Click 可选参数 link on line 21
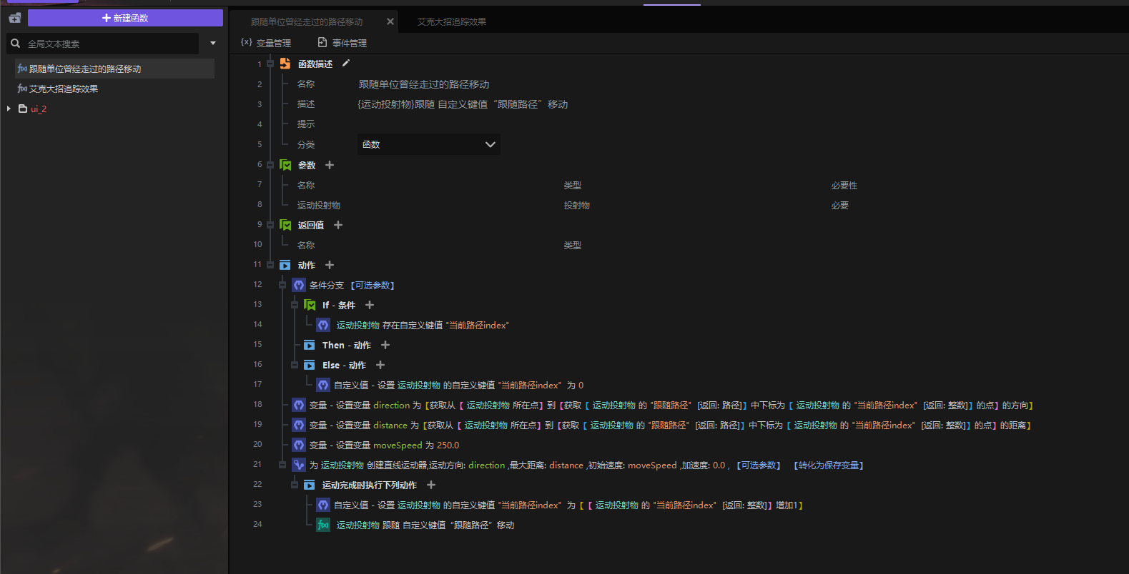The width and height of the screenshot is (1129, 574). [x=759, y=465]
